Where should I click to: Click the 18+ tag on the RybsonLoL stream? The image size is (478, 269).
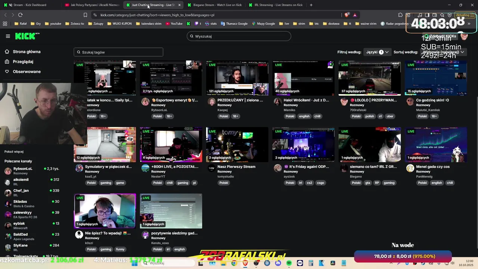169,116
